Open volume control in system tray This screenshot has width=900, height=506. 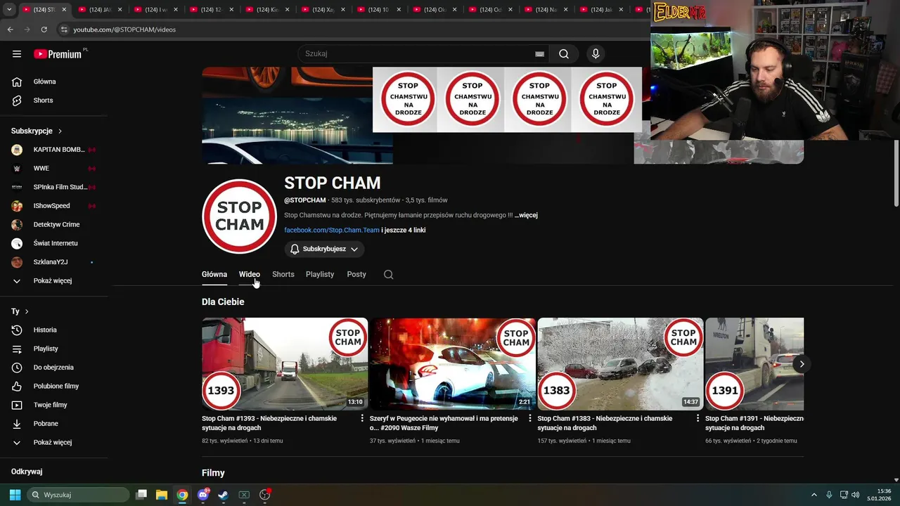pyautogui.click(x=856, y=495)
